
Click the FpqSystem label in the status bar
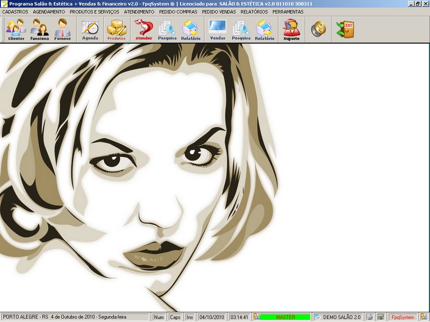(x=403, y=317)
